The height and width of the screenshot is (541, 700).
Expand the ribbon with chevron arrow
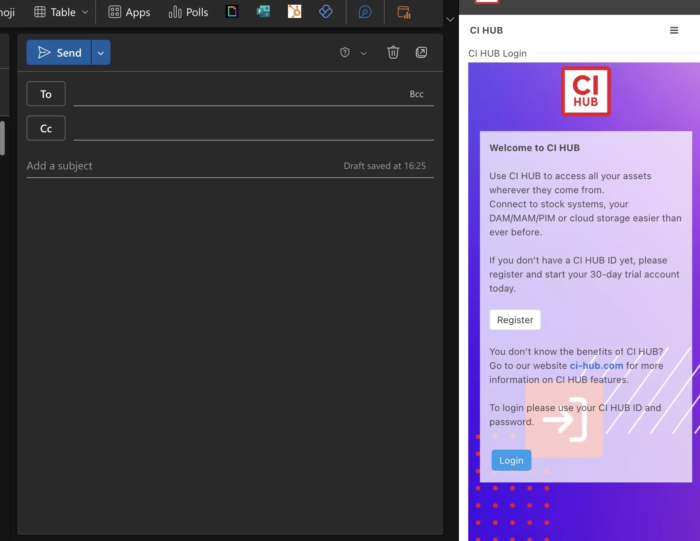pos(450,19)
